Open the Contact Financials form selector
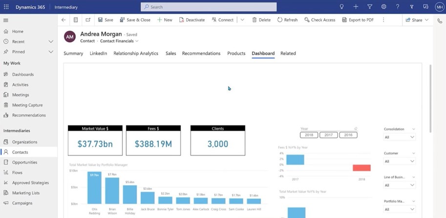 [x=119, y=41]
